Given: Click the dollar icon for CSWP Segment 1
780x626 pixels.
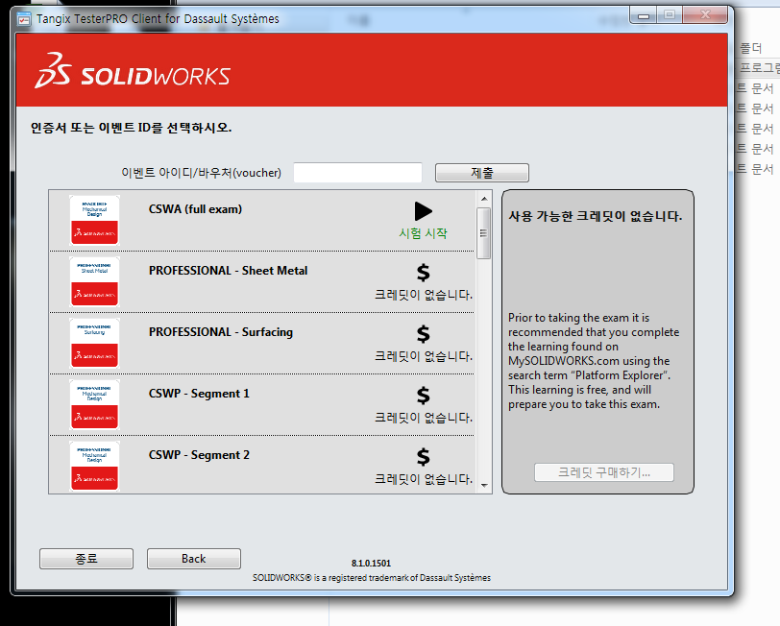Looking at the screenshot, I should coord(424,396).
